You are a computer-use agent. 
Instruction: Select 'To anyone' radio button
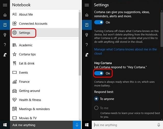(96, 99)
